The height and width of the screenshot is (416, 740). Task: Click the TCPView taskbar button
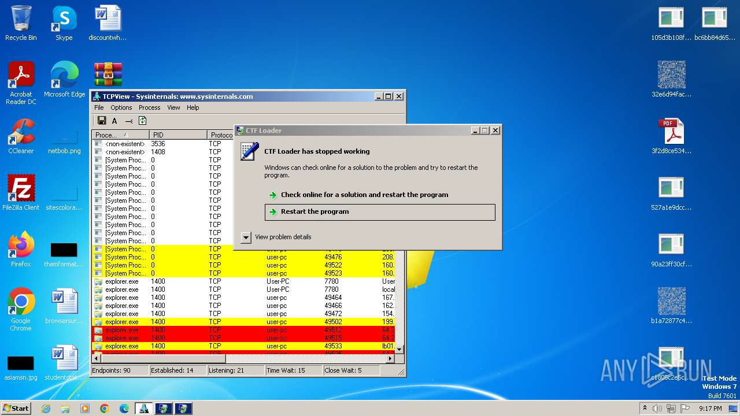click(x=144, y=408)
